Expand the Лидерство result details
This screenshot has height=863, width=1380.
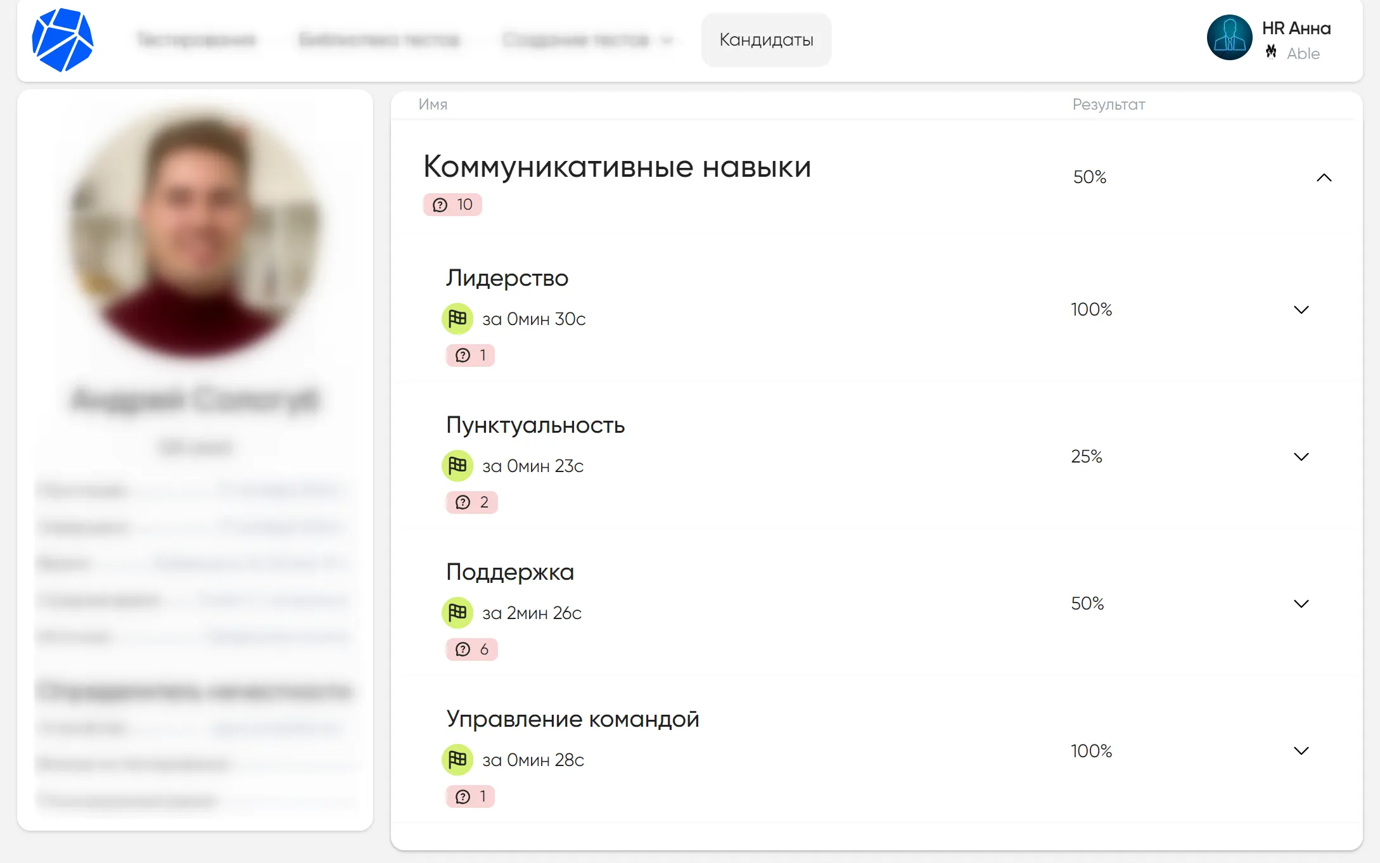pos(1301,310)
